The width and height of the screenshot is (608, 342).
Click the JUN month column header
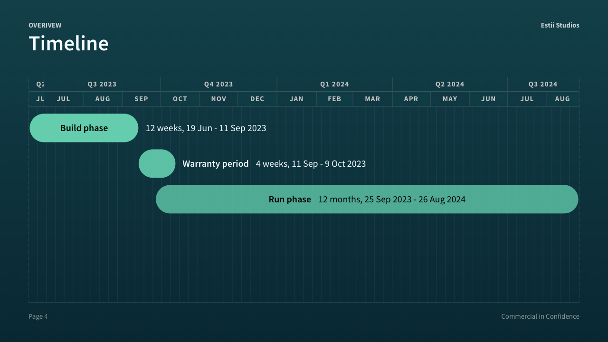pos(488,99)
